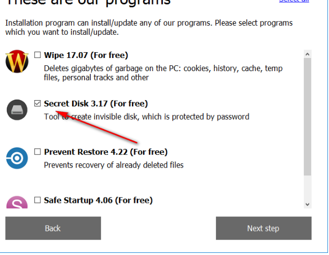Select the 'Wipe 17.07 (For free)' title
The width and height of the screenshot is (329, 255).
pos(86,55)
